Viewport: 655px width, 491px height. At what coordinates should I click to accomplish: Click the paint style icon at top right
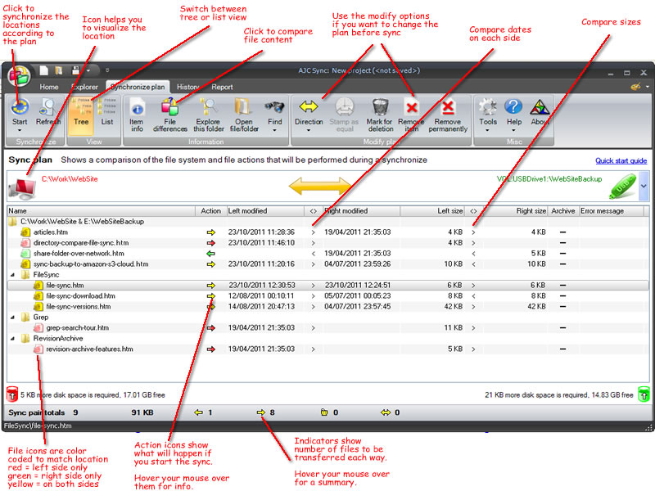tap(635, 87)
